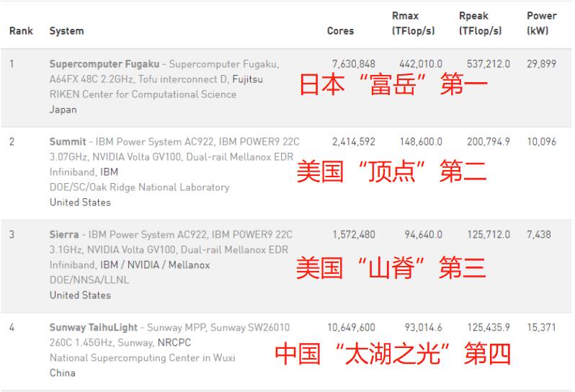Click the DOE/NNSA/LLNL site link
The width and height of the screenshot is (575, 392).
[x=89, y=280]
